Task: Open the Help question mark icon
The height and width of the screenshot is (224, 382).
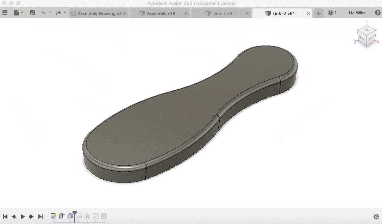Action: [377, 13]
